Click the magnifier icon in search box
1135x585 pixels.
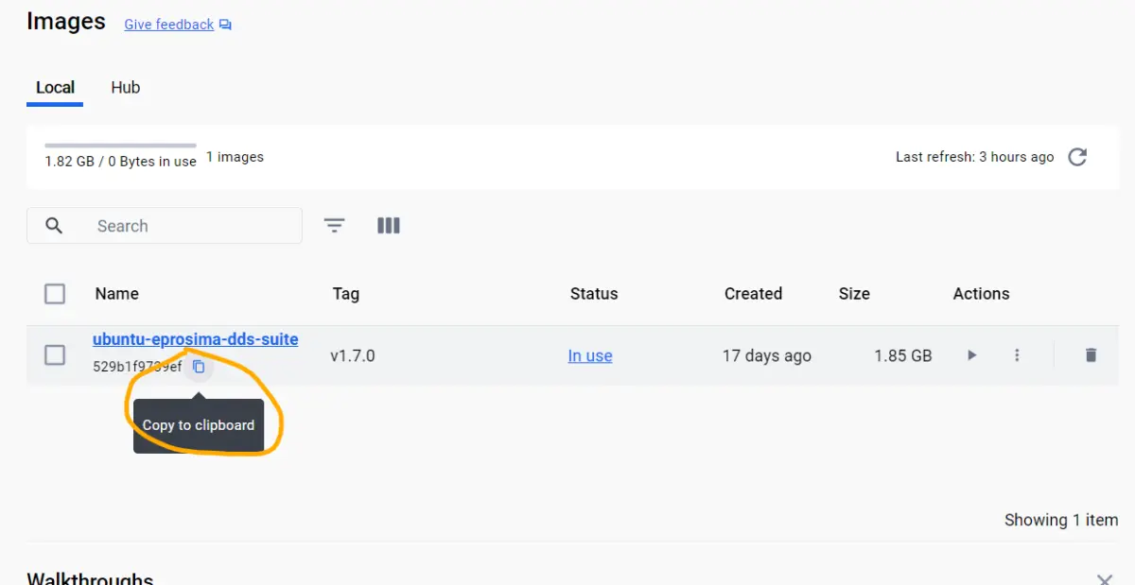pos(54,226)
